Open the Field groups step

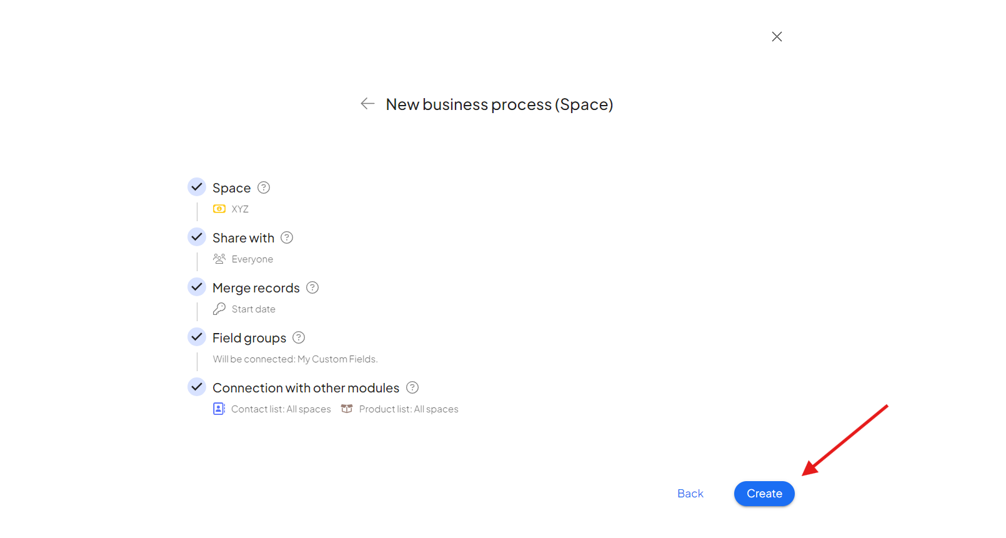[249, 338]
